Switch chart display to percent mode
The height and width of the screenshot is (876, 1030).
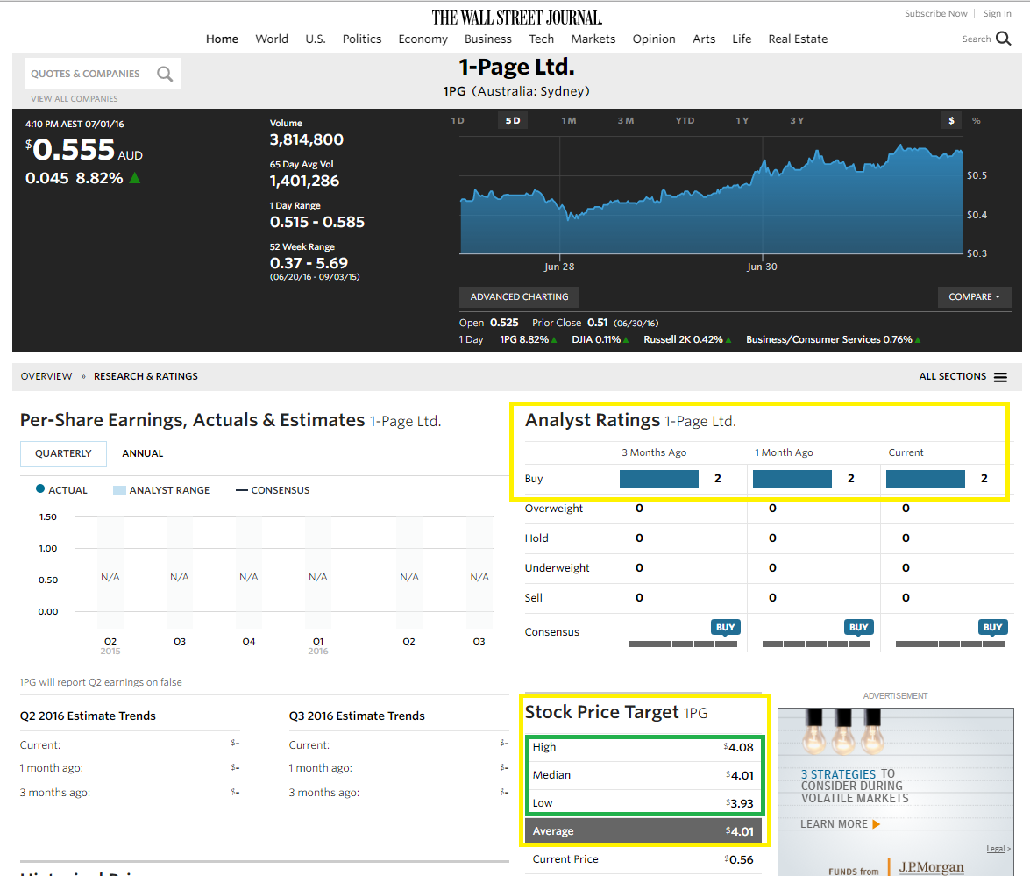tap(977, 120)
